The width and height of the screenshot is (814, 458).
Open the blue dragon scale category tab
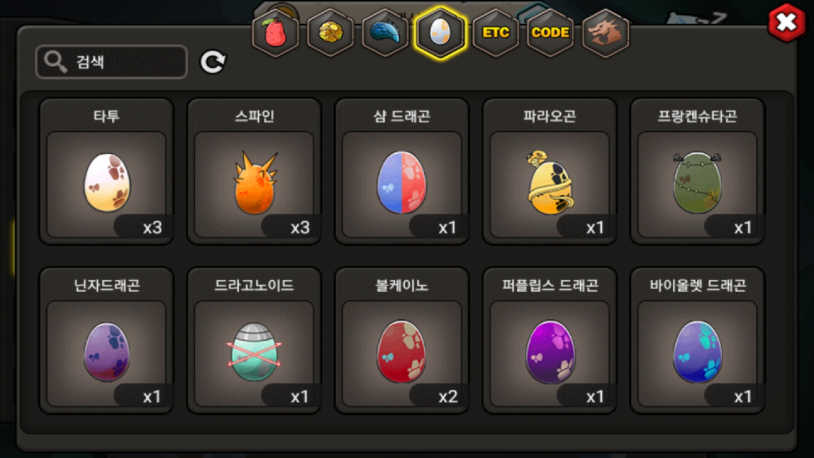click(x=385, y=33)
